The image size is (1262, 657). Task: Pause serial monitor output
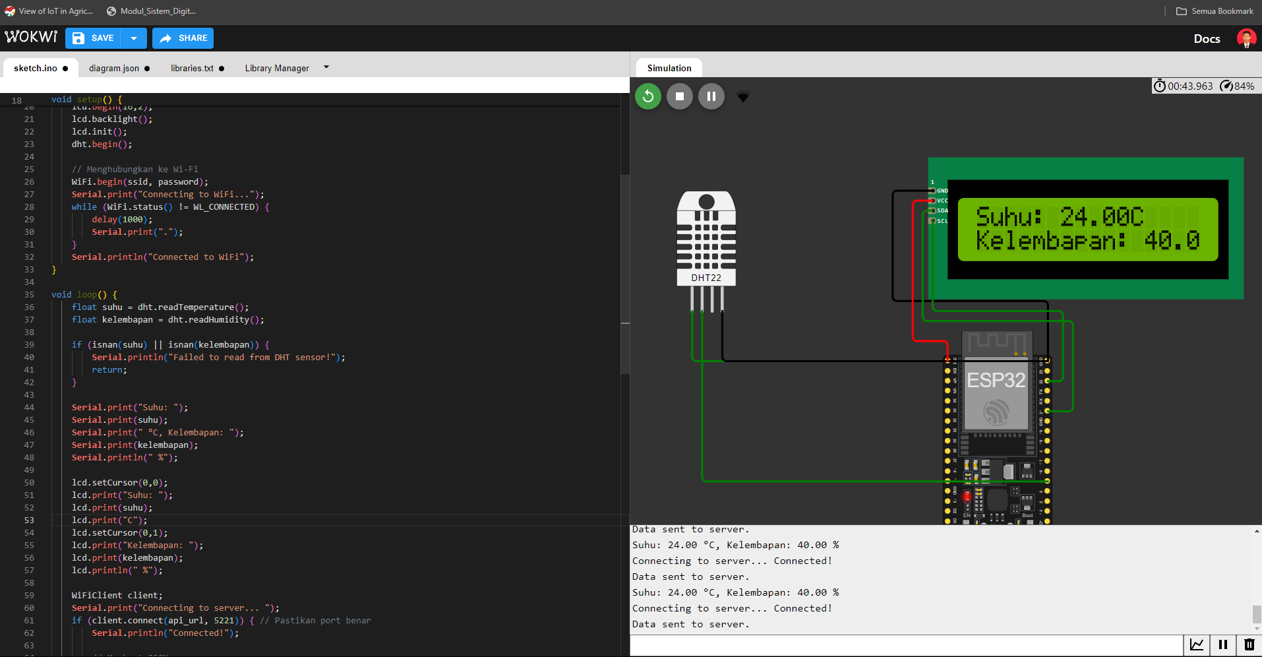[x=1223, y=645]
